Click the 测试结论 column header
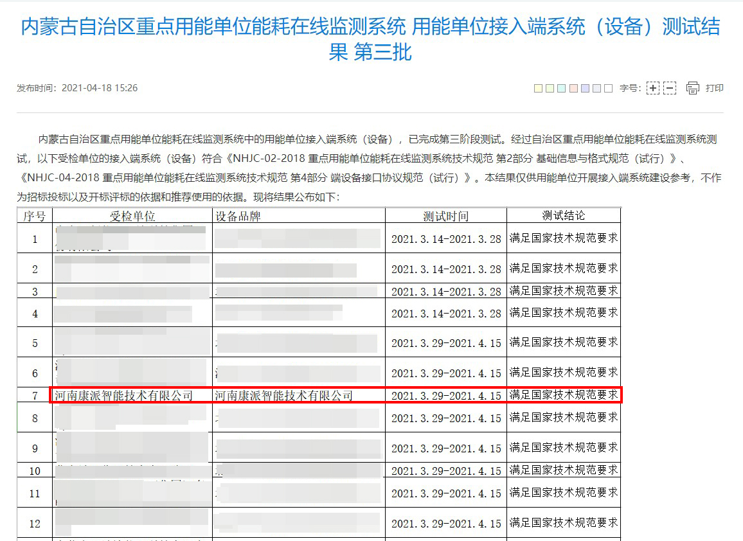Viewport: 743px width, 541px height. (x=563, y=215)
